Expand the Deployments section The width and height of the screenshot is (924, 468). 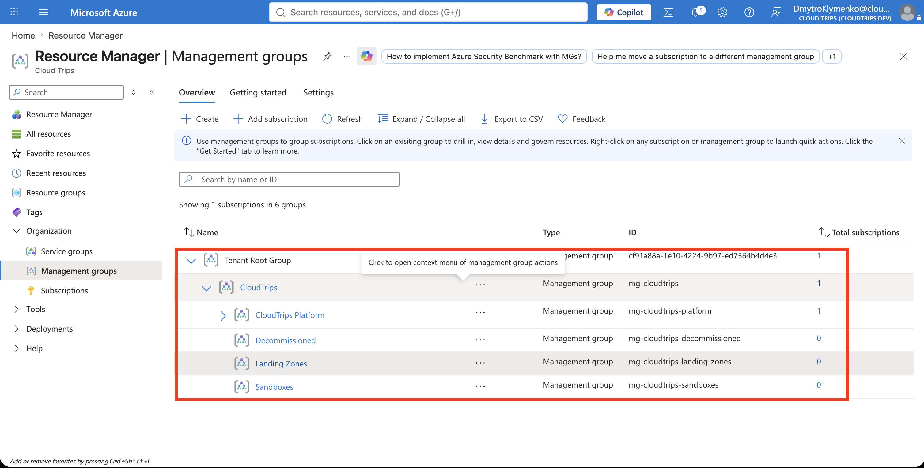pyautogui.click(x=17, y=329)
